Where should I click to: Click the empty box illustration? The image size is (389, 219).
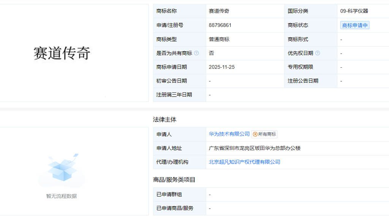[x=62, y=170]
